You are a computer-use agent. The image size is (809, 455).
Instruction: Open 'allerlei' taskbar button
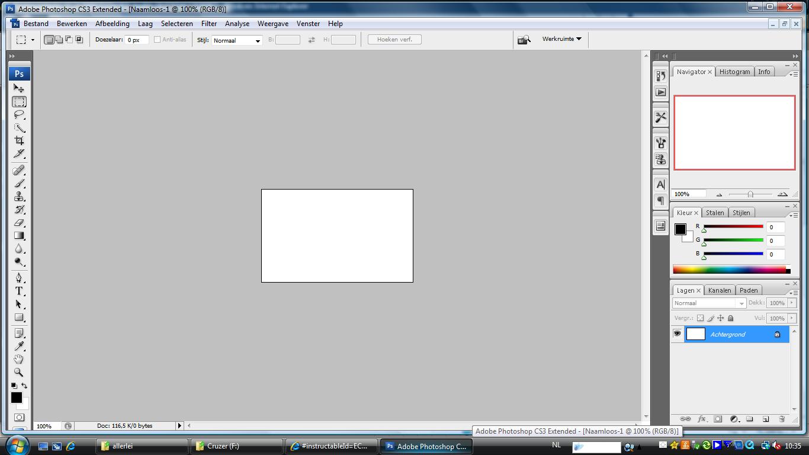coord(142,446)
